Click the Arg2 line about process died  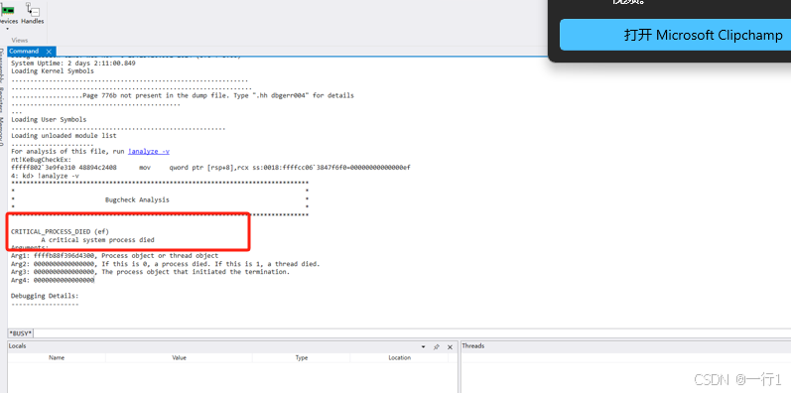166,264
